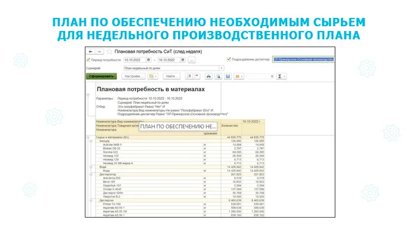This screenshot has height=232, width=418.
Task: Click the start date field 10.10.2022
Action: 135,60
